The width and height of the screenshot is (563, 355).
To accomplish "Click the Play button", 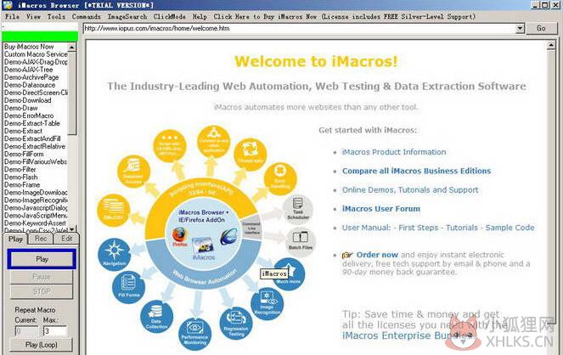I will (42, 259).
